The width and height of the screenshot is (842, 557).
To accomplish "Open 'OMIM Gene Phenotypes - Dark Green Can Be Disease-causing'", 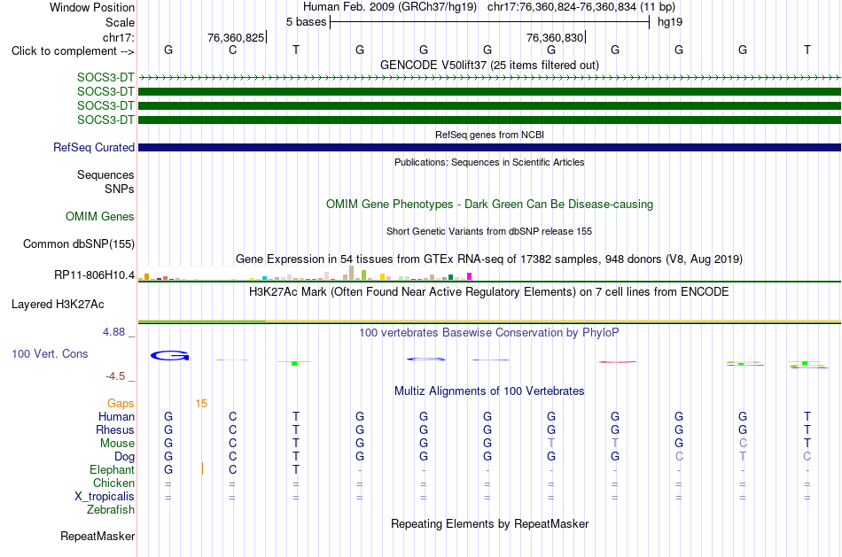I will [489, 204].
